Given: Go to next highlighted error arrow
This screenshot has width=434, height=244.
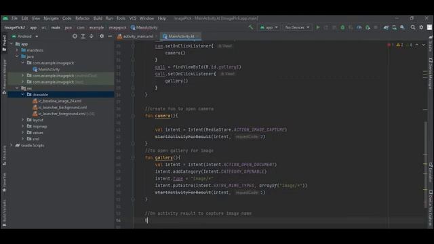Looking at the screenshot, I should [x=424, y=45].
